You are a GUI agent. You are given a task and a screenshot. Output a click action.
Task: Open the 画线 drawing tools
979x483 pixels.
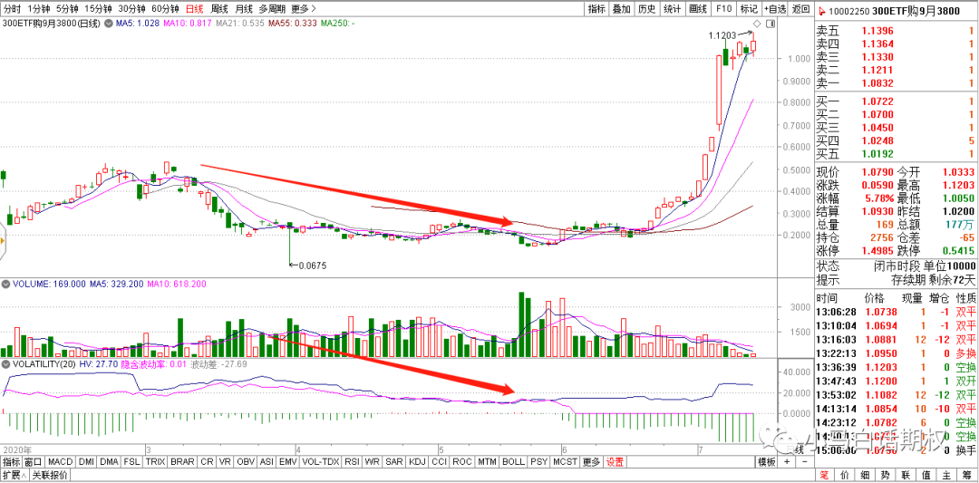click(697, 8)
